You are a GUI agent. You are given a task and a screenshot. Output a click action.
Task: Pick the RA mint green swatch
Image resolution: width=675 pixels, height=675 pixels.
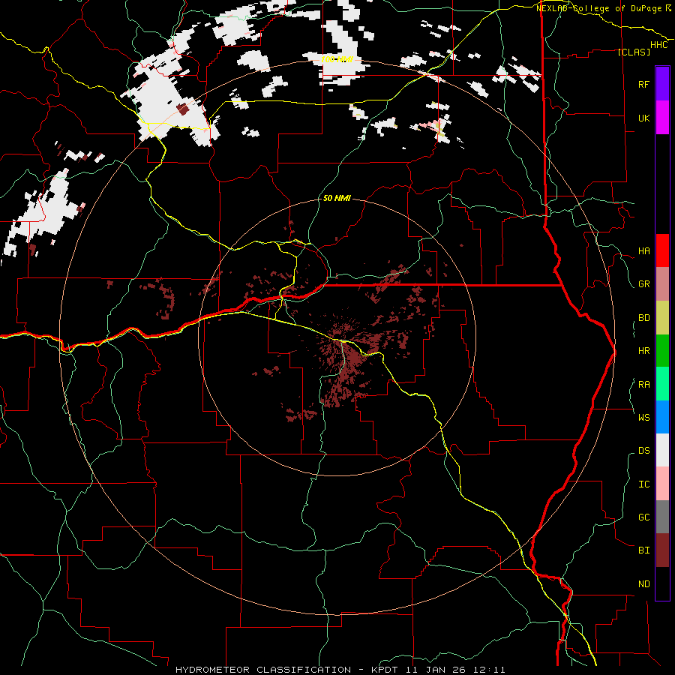(x=662, y=384)
